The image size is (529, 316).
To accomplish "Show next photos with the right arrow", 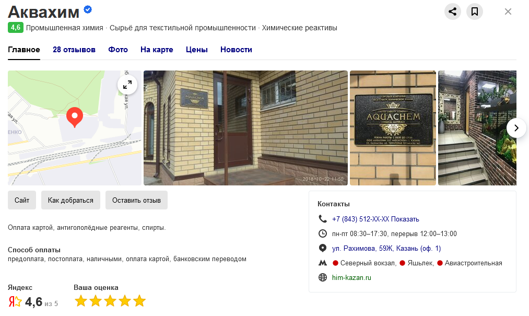I will click(516, 128).
